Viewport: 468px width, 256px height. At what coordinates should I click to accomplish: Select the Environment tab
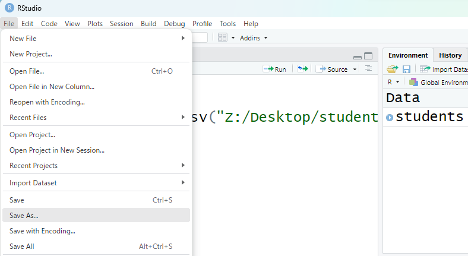click(408, 55)
